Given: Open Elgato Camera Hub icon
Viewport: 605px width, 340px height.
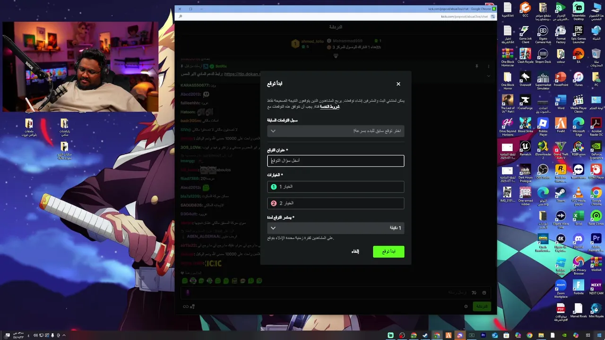Looking at the screenshot, I should coord(543,35).
